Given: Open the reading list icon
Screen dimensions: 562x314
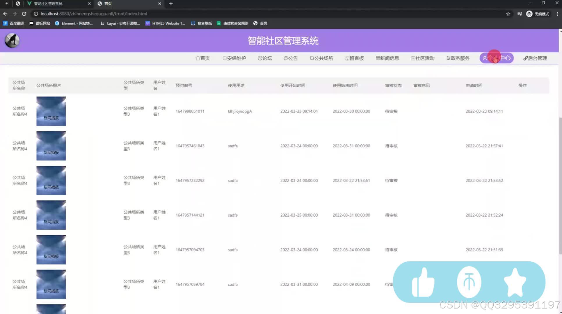Looking at the screenshot, I should 520,14.
